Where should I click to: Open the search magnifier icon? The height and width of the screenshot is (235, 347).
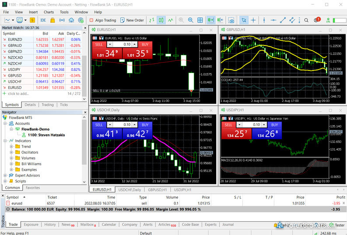[x=306, y=20]
